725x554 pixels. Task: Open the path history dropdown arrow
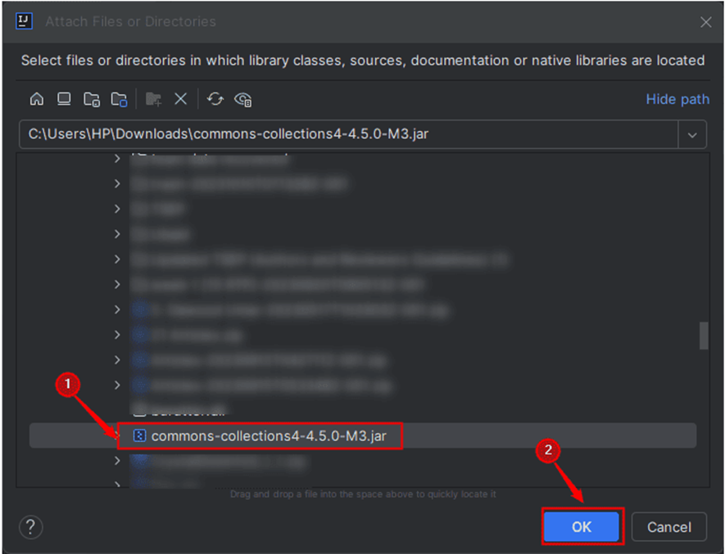[692, 134]
